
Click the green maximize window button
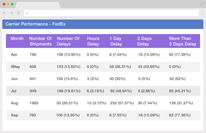pyautogui.click(x=12, y=4)
